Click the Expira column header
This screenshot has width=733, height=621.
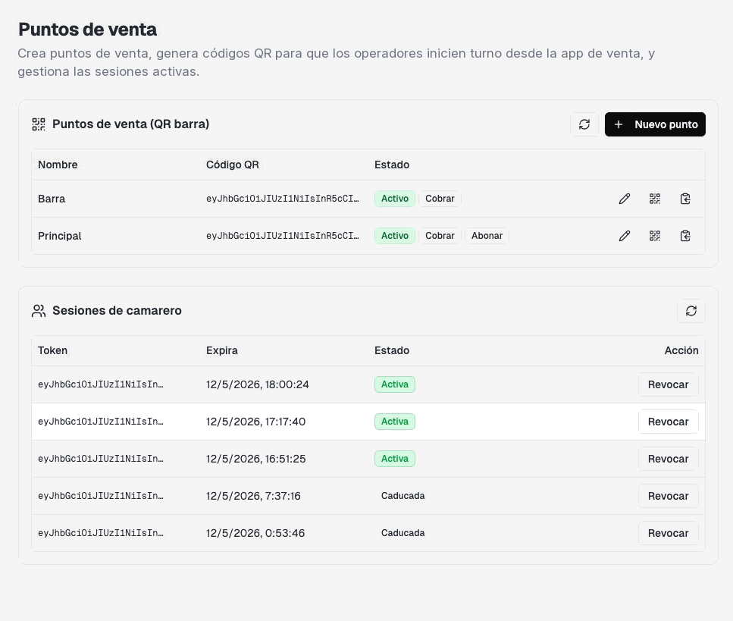point(221,351)
